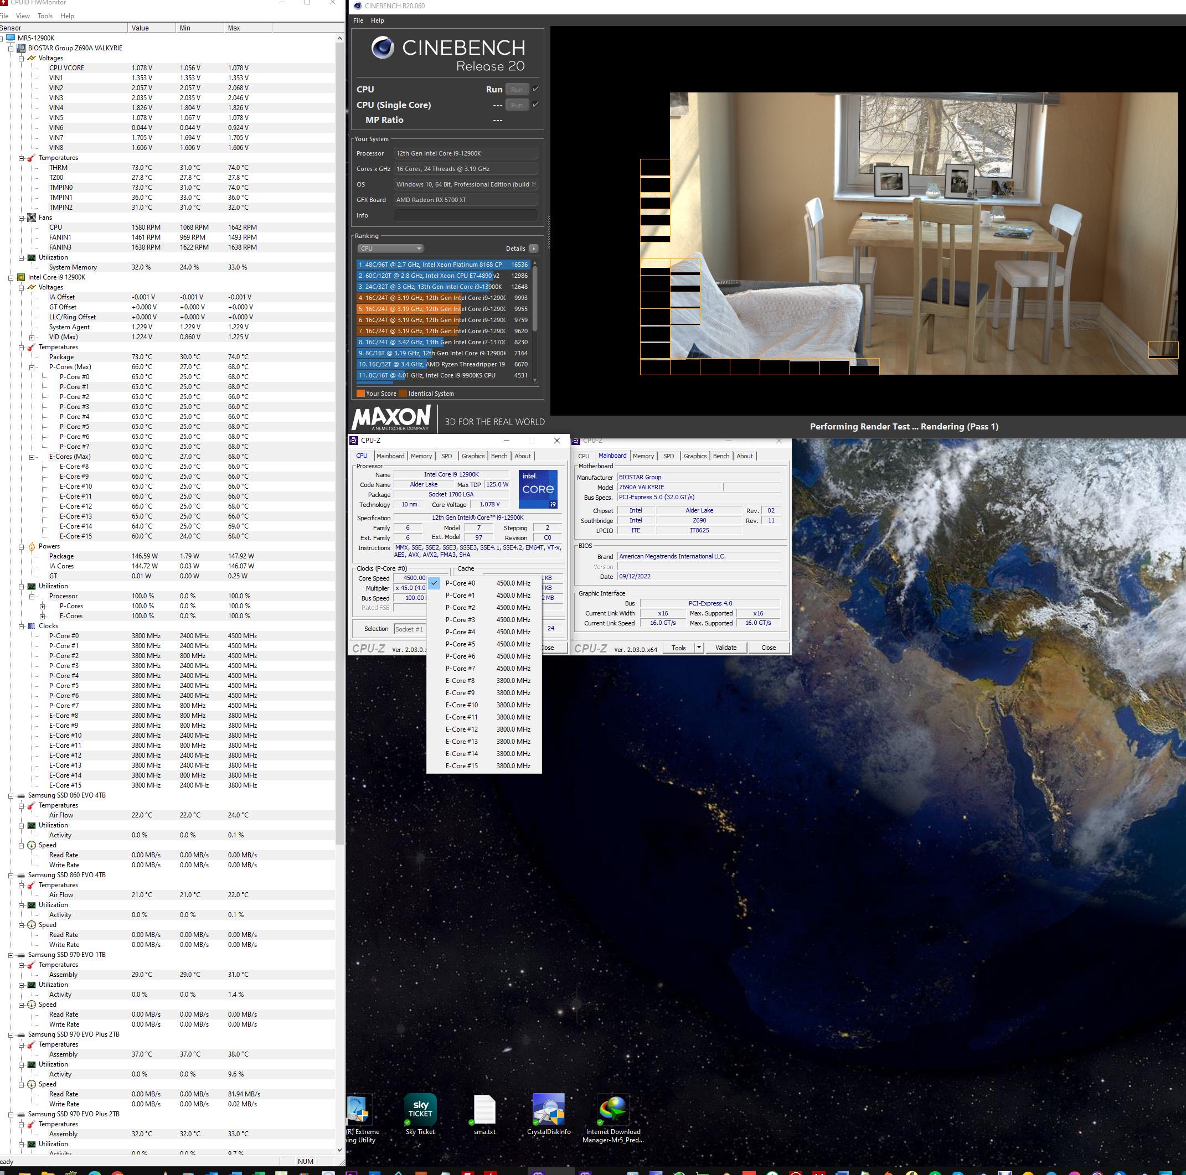Screen dimensions: 1186x1175
Task: Click the Tools button in right CPU-Z window
Action: pos(679,648)
